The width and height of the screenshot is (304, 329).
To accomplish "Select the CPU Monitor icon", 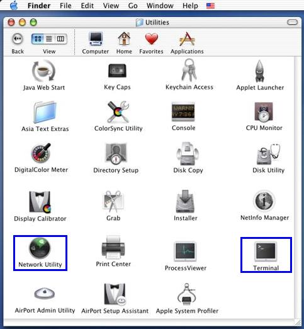I will [264, 112].
